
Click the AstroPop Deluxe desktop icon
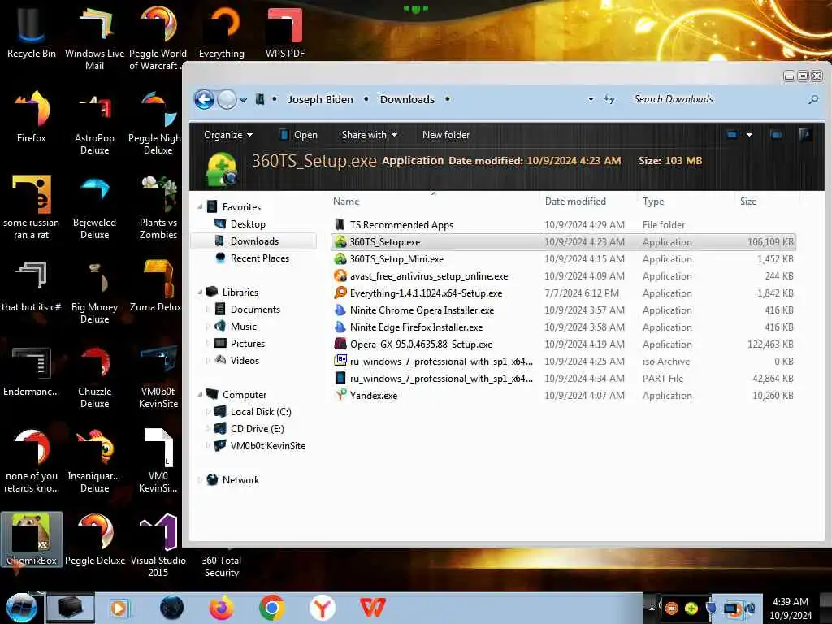[94, 123]
